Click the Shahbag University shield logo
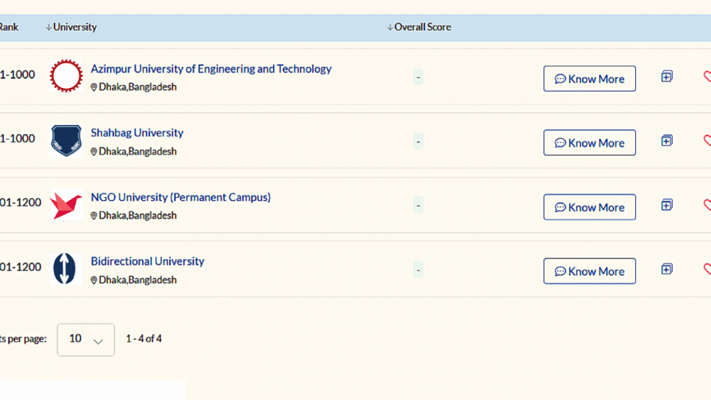Image resolution: width=711 pixels, height=400 pixels. point(66,141)
